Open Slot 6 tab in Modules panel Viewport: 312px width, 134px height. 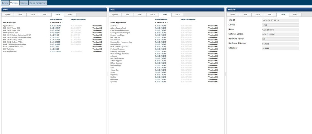point(295,15)
